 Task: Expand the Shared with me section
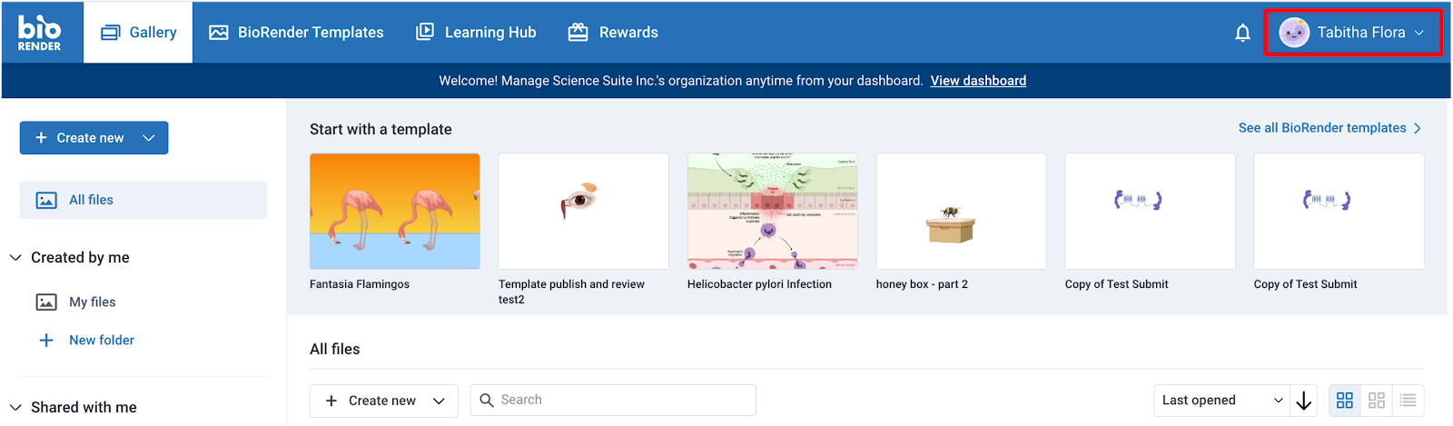(15, 408)
